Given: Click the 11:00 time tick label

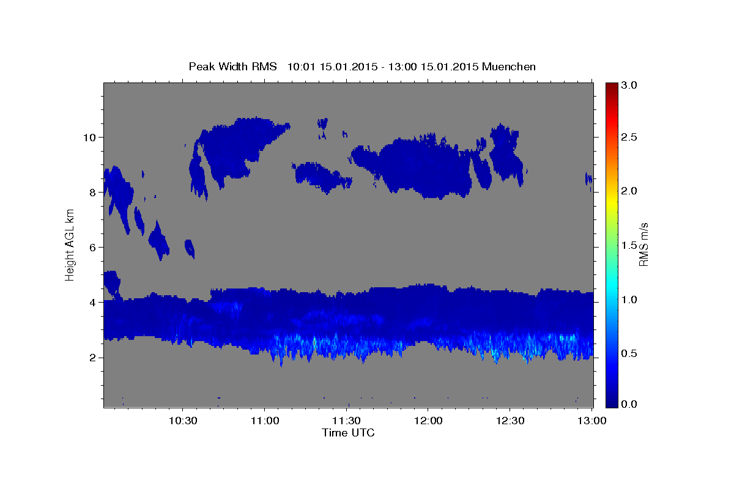Looking at the screenshot, I should (x=264, y=421).
